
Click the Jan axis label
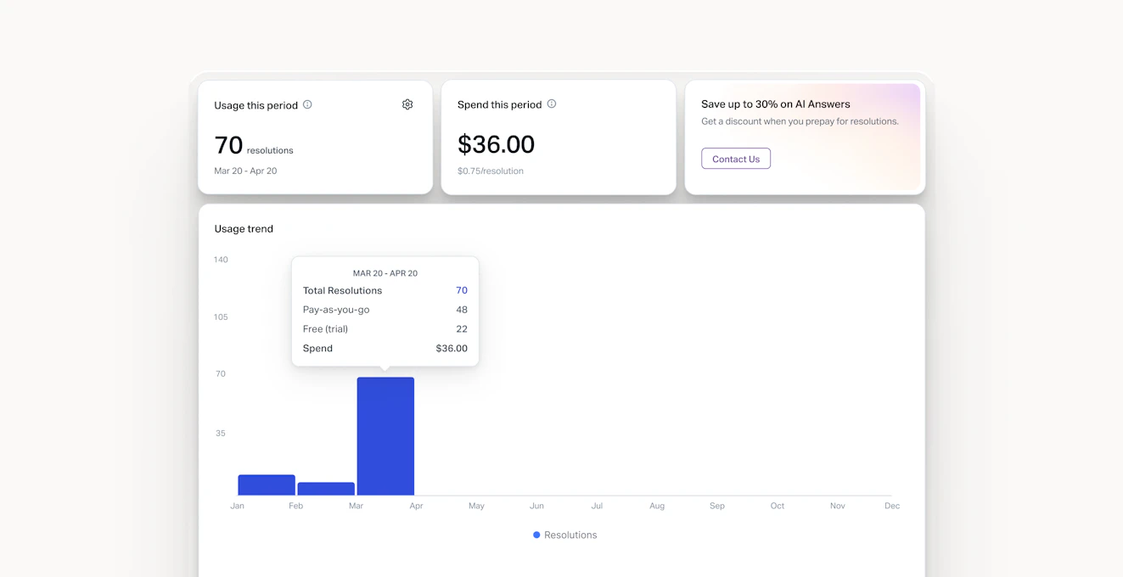(x=237, y=506)
